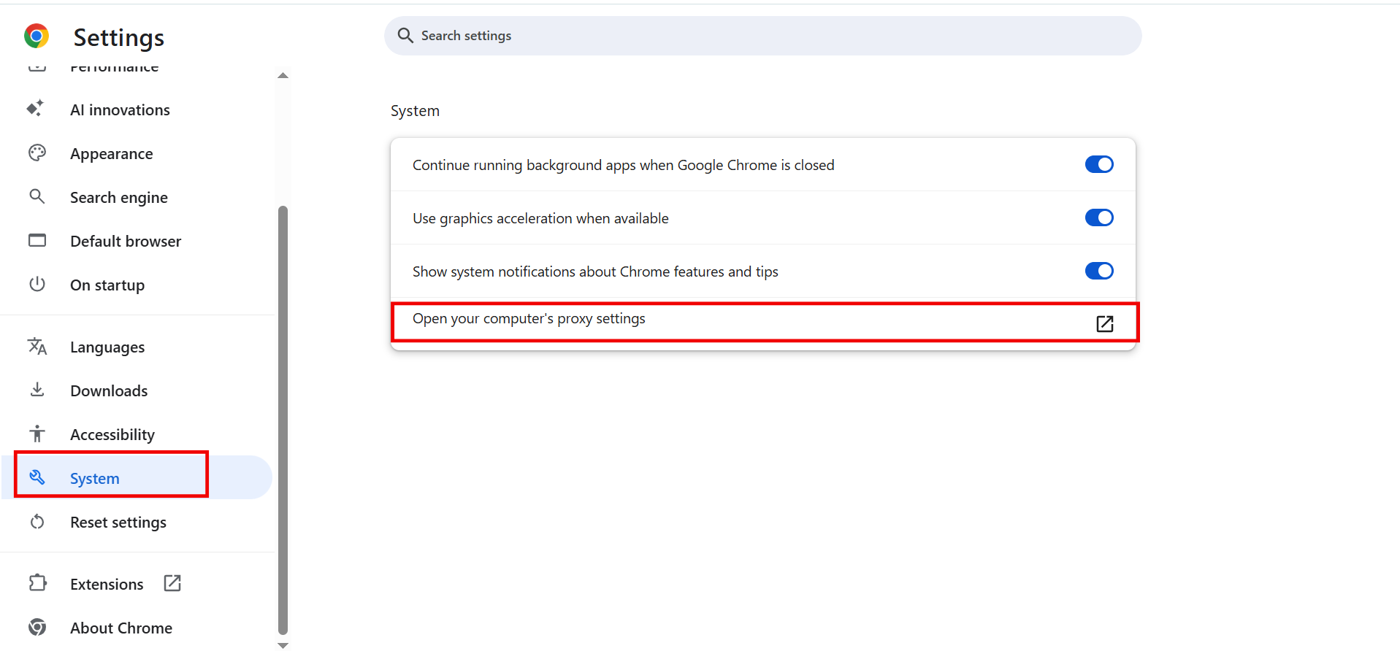Image resolution: width=1400 pixels, height=651 pixels.
Task: Toggle system notifications about Chrome features
Action: [x=1098, y=271]
